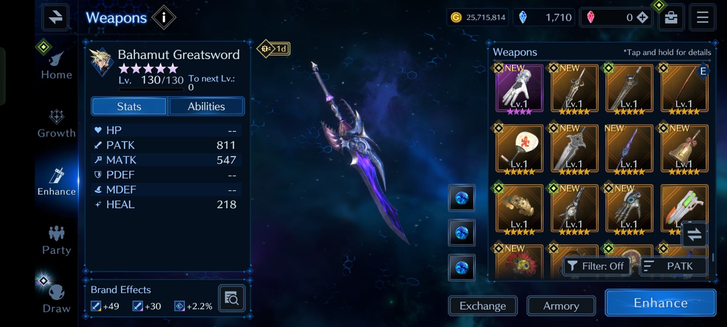Go to Home in sidebar
Image resolution: width=727 pixels, height=327 pixels.
tap(57, 65)
